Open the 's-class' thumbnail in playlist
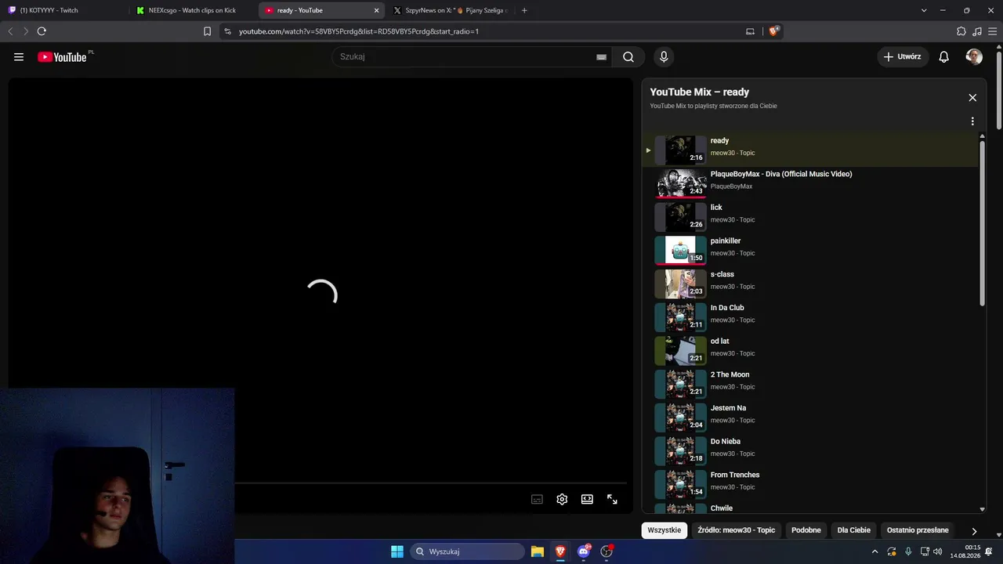 [680, 284]
